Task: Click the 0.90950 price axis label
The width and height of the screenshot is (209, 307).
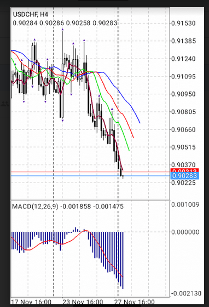Action: [183, 94]
